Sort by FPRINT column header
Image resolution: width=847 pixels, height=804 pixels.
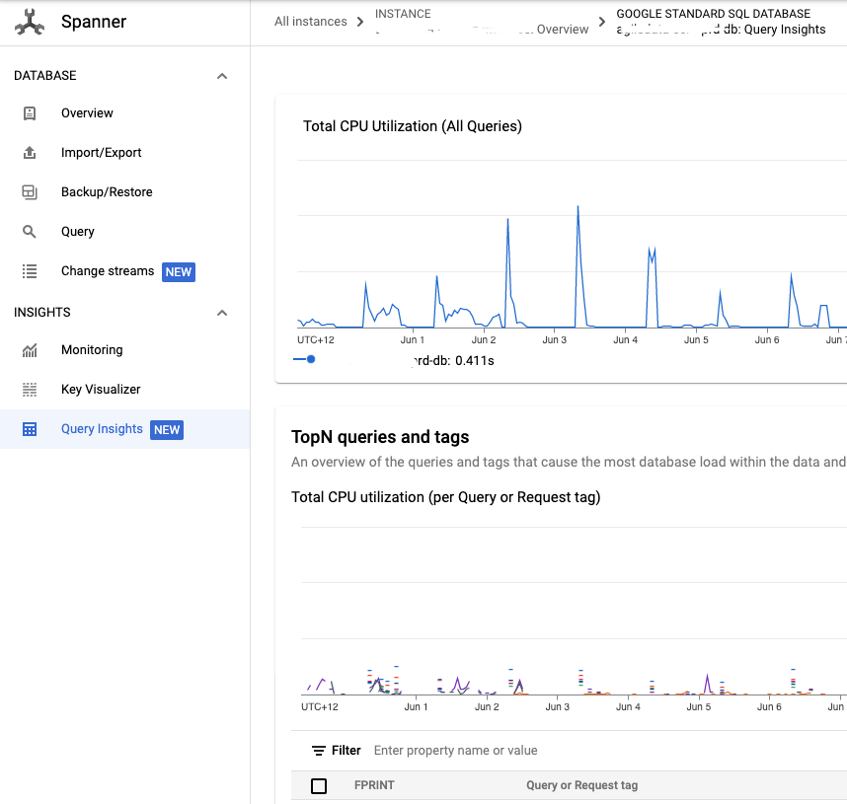pos(374,785)
